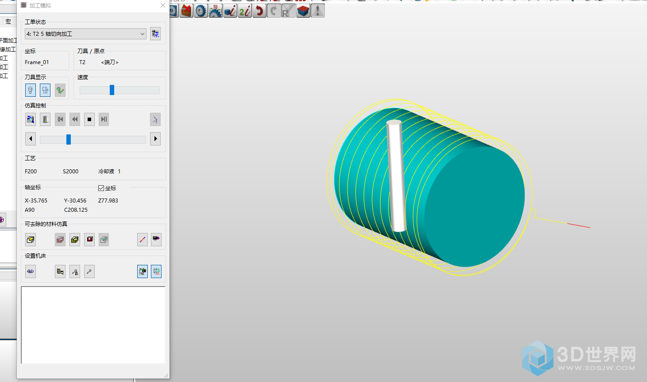Click wrench settings icon under 设置机床
The height and width of the screenshot is (382, 647).
[89, 271]
